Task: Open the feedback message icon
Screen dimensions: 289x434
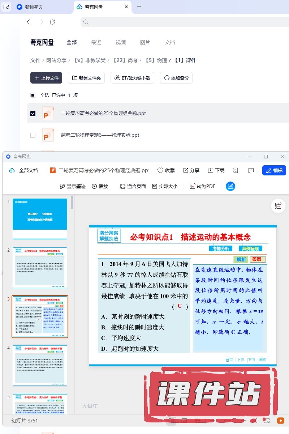Action: click(251, 170)
